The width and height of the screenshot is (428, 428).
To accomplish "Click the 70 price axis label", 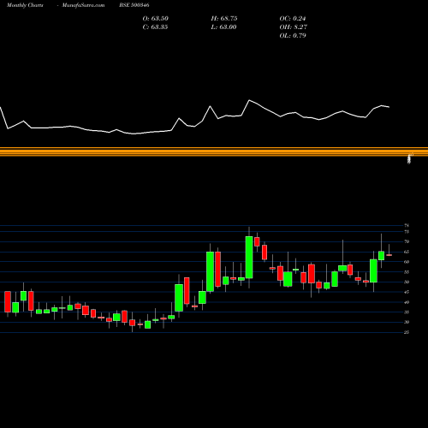I will (407, 241).
